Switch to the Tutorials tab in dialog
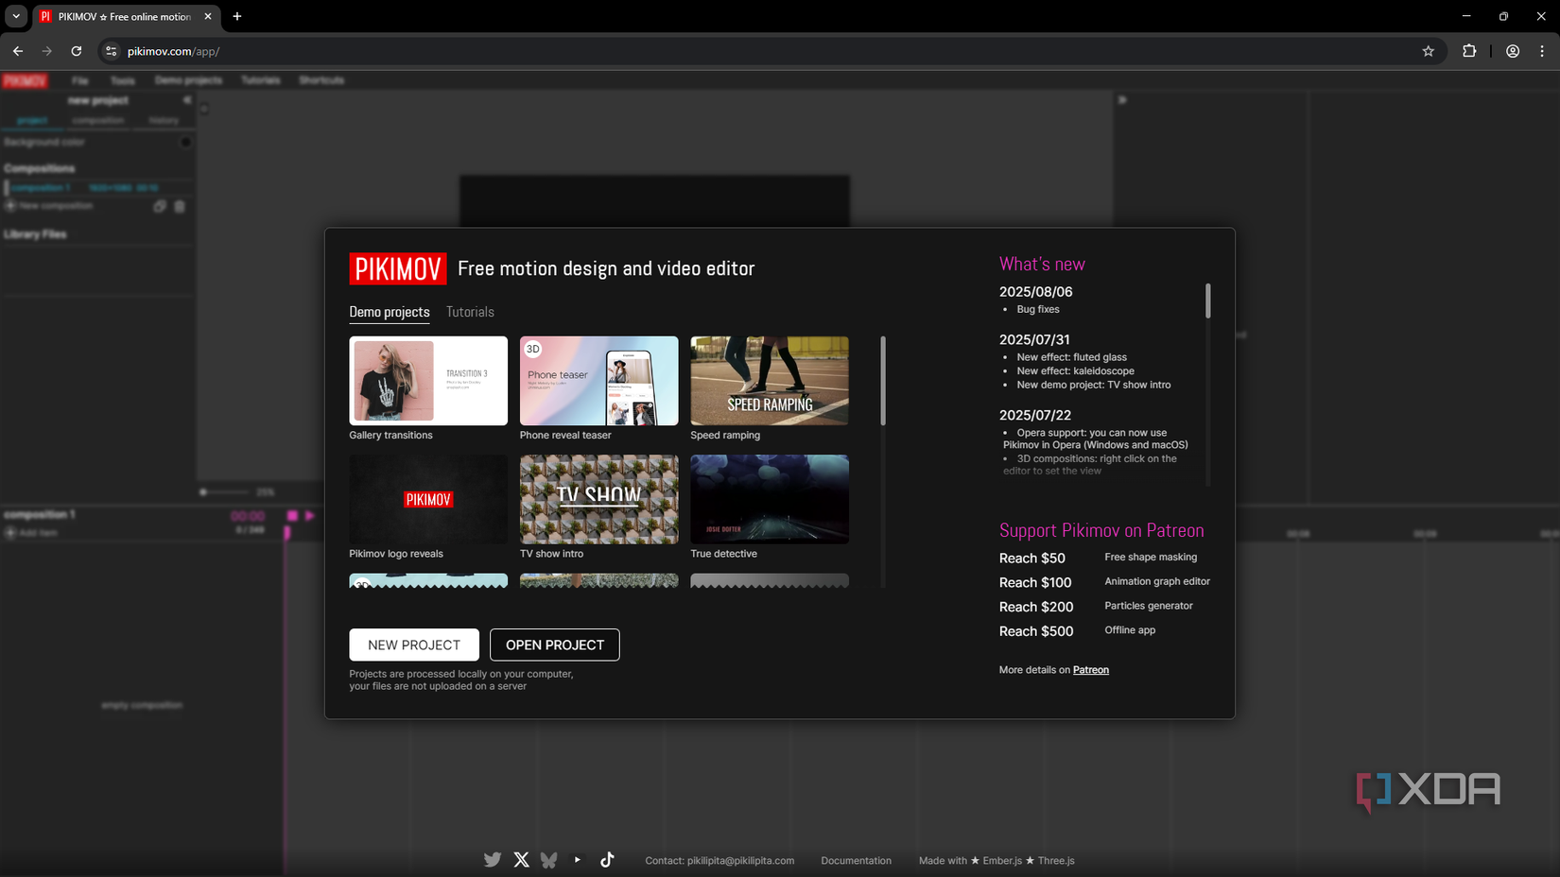Viewport: 1560px width, 877px height. [470, 312]
